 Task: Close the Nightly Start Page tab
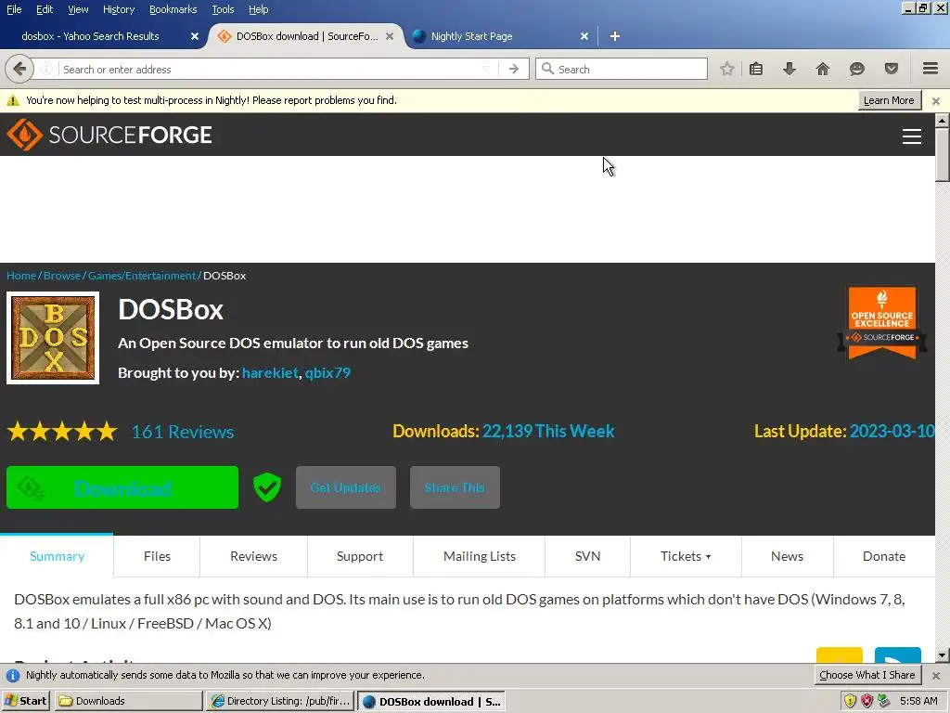click(584, 36)
